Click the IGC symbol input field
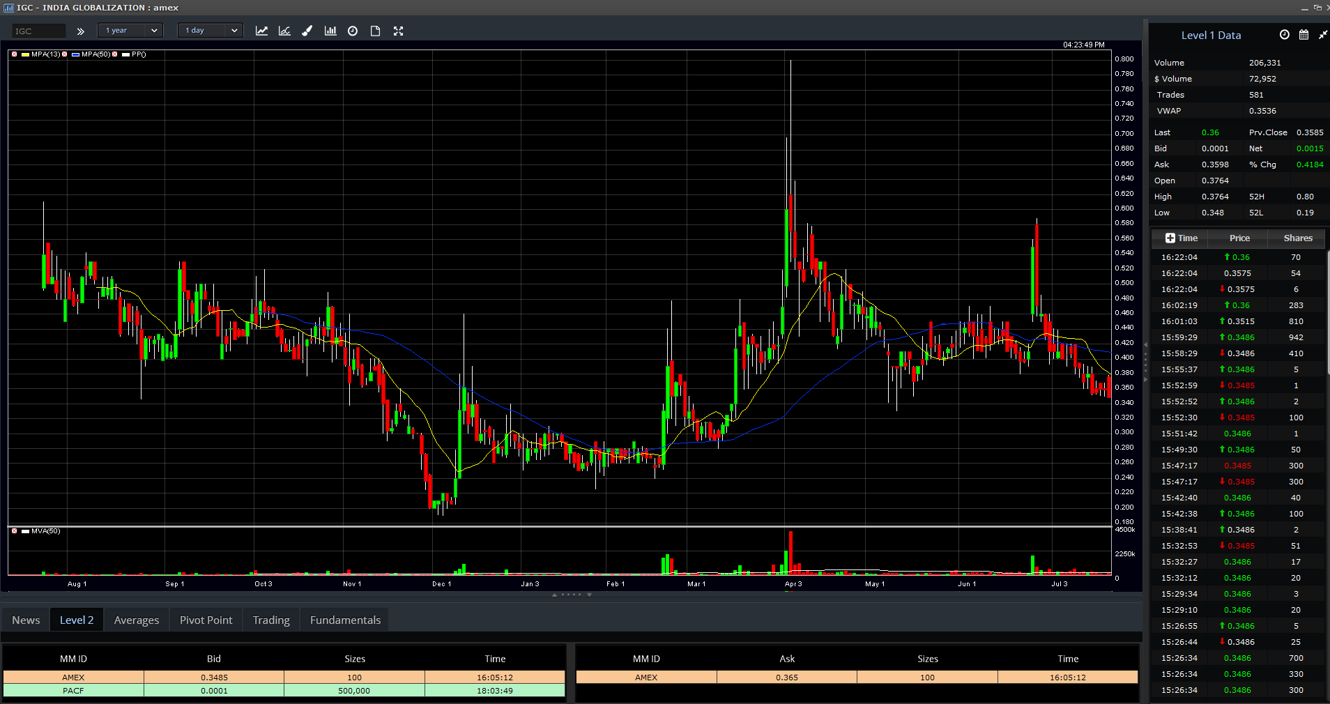1330x704 pixels. tap(39, 31)
